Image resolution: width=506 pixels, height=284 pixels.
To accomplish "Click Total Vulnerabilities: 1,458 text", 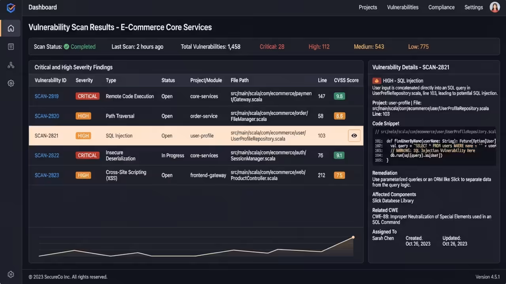I will pyautogui.click(x=211, y=47).
